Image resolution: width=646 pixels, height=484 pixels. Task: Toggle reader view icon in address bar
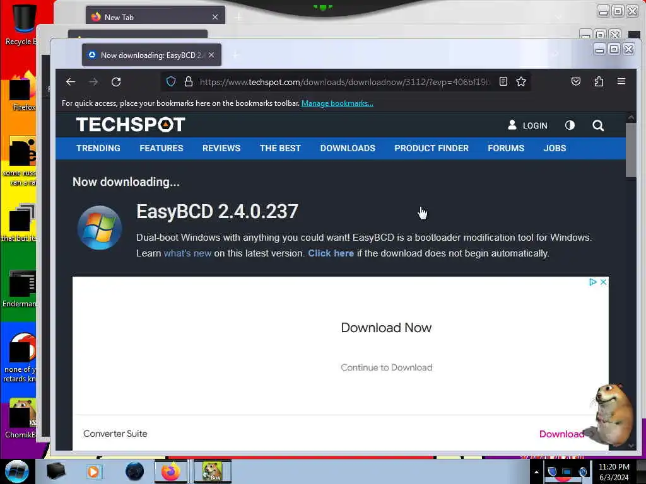pos(503,81)
